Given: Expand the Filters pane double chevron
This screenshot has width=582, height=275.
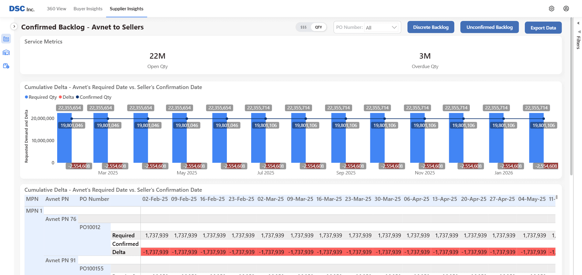Looking at the screenshot, I should 578,23.
